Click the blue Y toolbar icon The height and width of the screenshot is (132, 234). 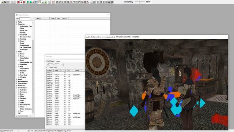(x=36, y=2)
